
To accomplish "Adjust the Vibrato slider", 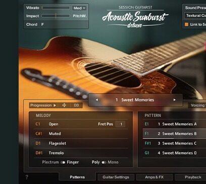I will [x=56, y=8].
